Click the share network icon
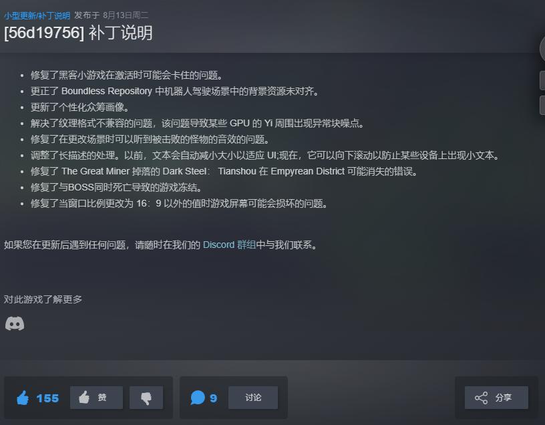The width and height of the screenshot is (545, 425). [x=482, y=398]
